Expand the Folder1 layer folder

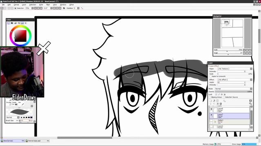tap(215, 122)
